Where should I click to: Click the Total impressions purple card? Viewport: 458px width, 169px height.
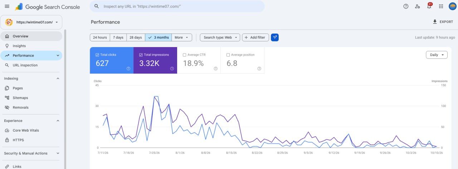tap(155, 61)
